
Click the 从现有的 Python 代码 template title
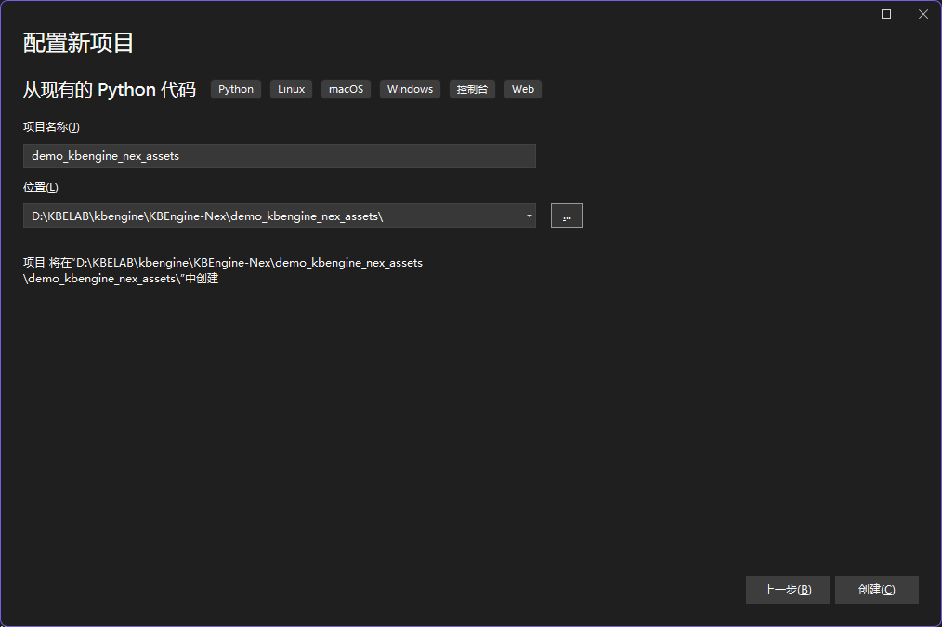click(110, 89)
